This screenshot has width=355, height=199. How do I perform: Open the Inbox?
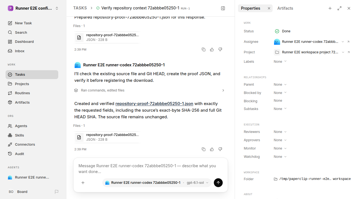32,51
